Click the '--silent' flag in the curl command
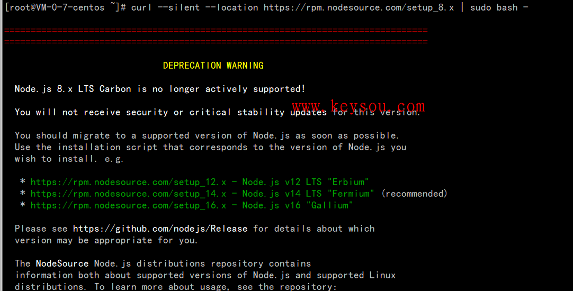 click(182, 8)
